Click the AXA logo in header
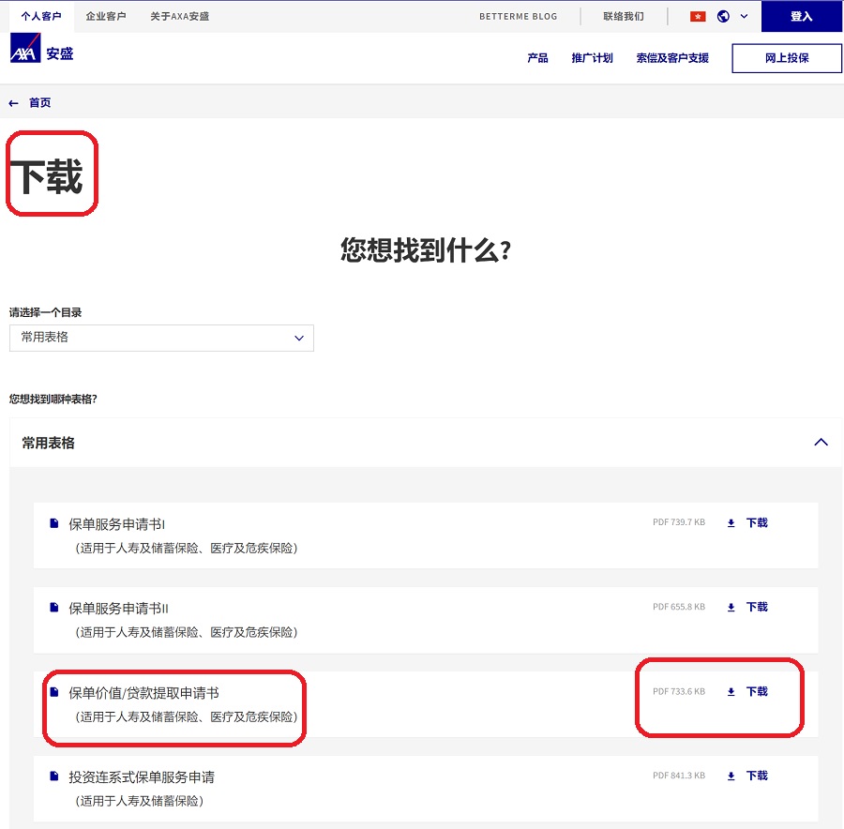 point(25,49)
